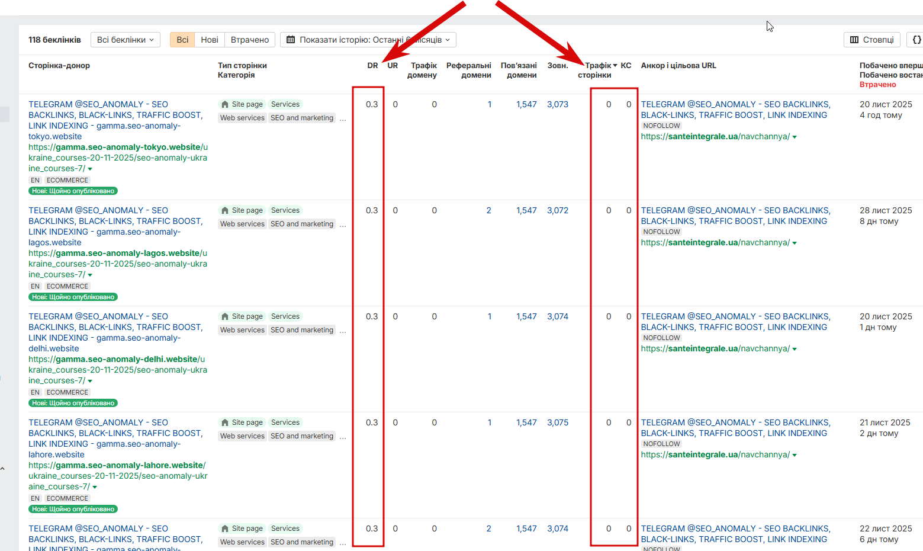Open green gamma.seo-anomaly-lahore.website donor URL
This screenshot has height=551, width=923.
coord(118,476)
